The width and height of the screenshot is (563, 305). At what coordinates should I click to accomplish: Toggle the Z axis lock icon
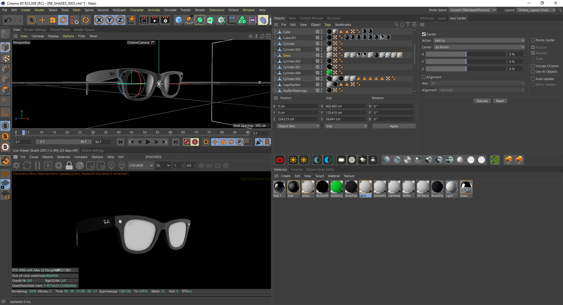pyautogui.click(x=120, y=20)
